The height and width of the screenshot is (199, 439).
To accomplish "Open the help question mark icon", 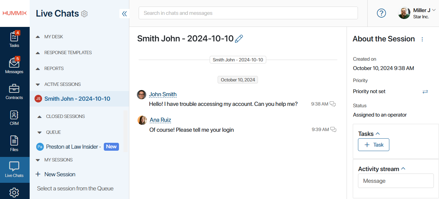I will click(381, 13).
